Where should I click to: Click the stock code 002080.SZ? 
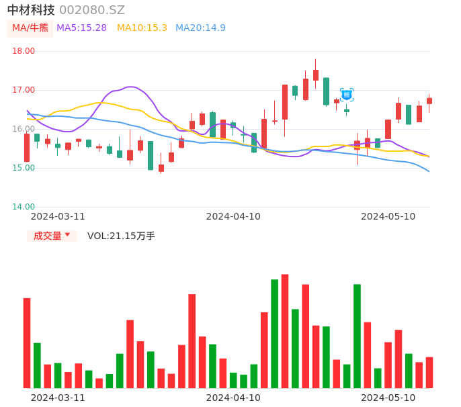pos(92,10)
